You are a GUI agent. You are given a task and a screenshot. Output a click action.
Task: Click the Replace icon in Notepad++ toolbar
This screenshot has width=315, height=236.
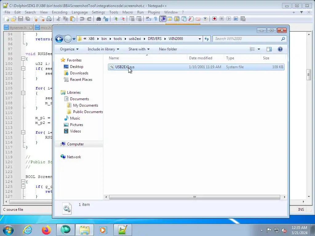coord(106,19)
